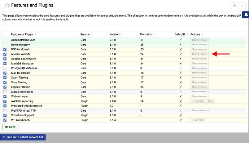Toggle Mail for domain feature checkbox
Viewport: 249px width, 143px height.
(x=5, y=73)
